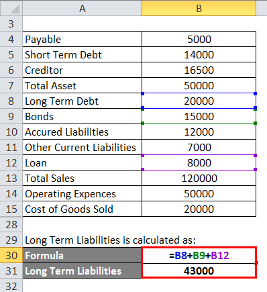Click the 'Creditor' cell
The image size is (267, 292).
point(82,70)
